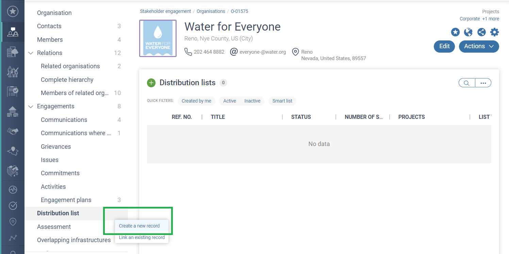Click the search magnifier in distribution lists
Screen dimensions: 509x254
tap(466, 83)
